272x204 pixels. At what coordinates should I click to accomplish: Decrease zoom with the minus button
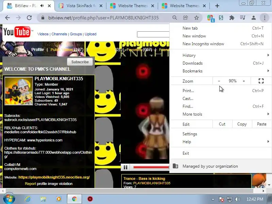click(219, 81)
